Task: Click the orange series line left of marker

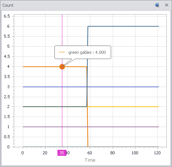Action: tap(41, 67)
